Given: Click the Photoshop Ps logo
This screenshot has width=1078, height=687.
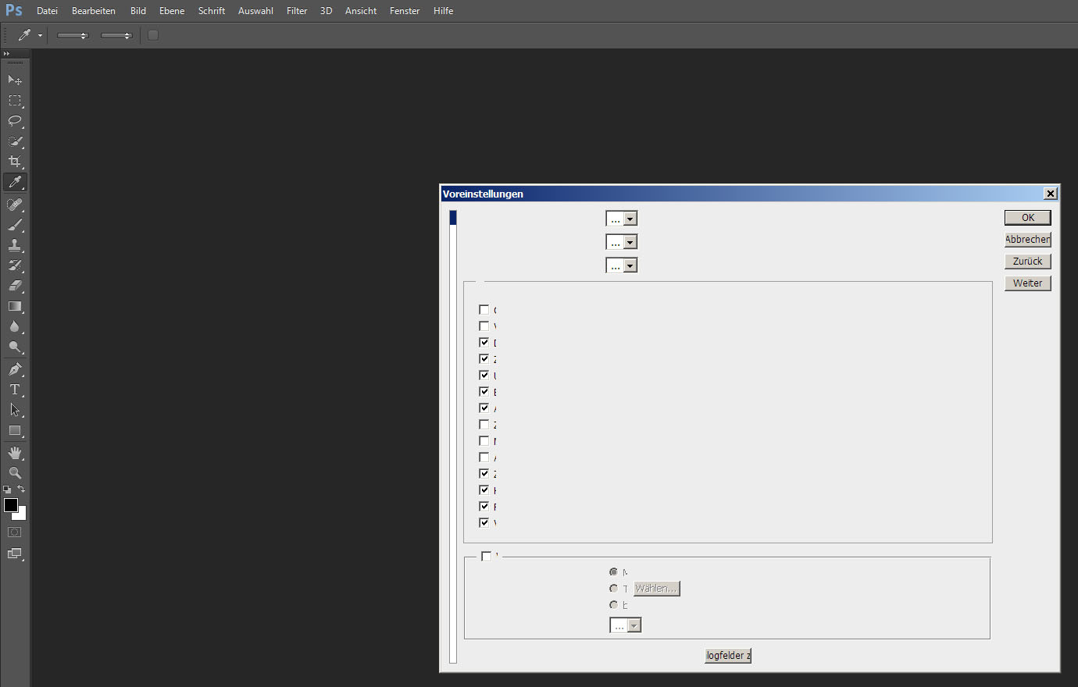Looking at the screenshot, I should tap(14, 10).
